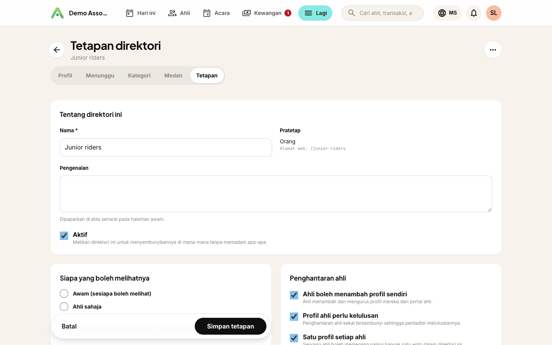Go back with the arrow button
Viewport: 552px width, 345px height.
(57, 50)
